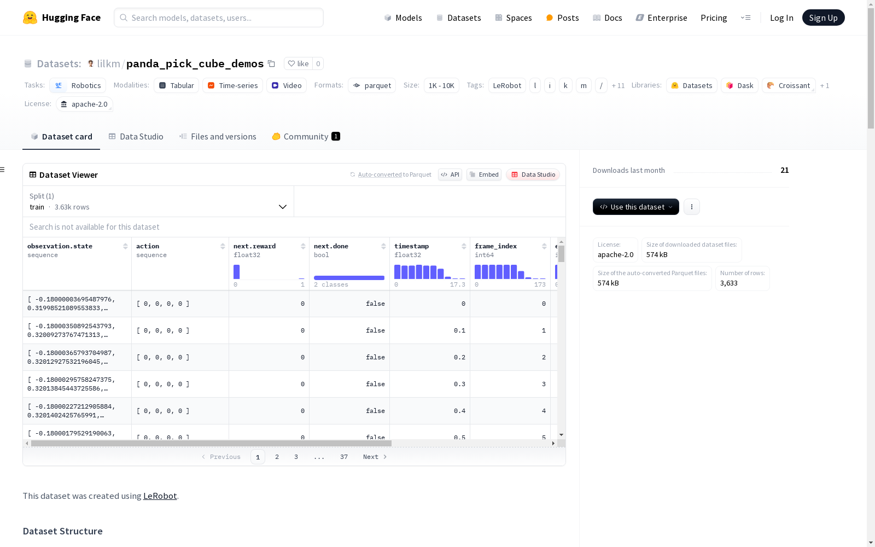Open the lilkm user profile link
The width and height of the screenshot is (875, 547).
click(108, 63)
